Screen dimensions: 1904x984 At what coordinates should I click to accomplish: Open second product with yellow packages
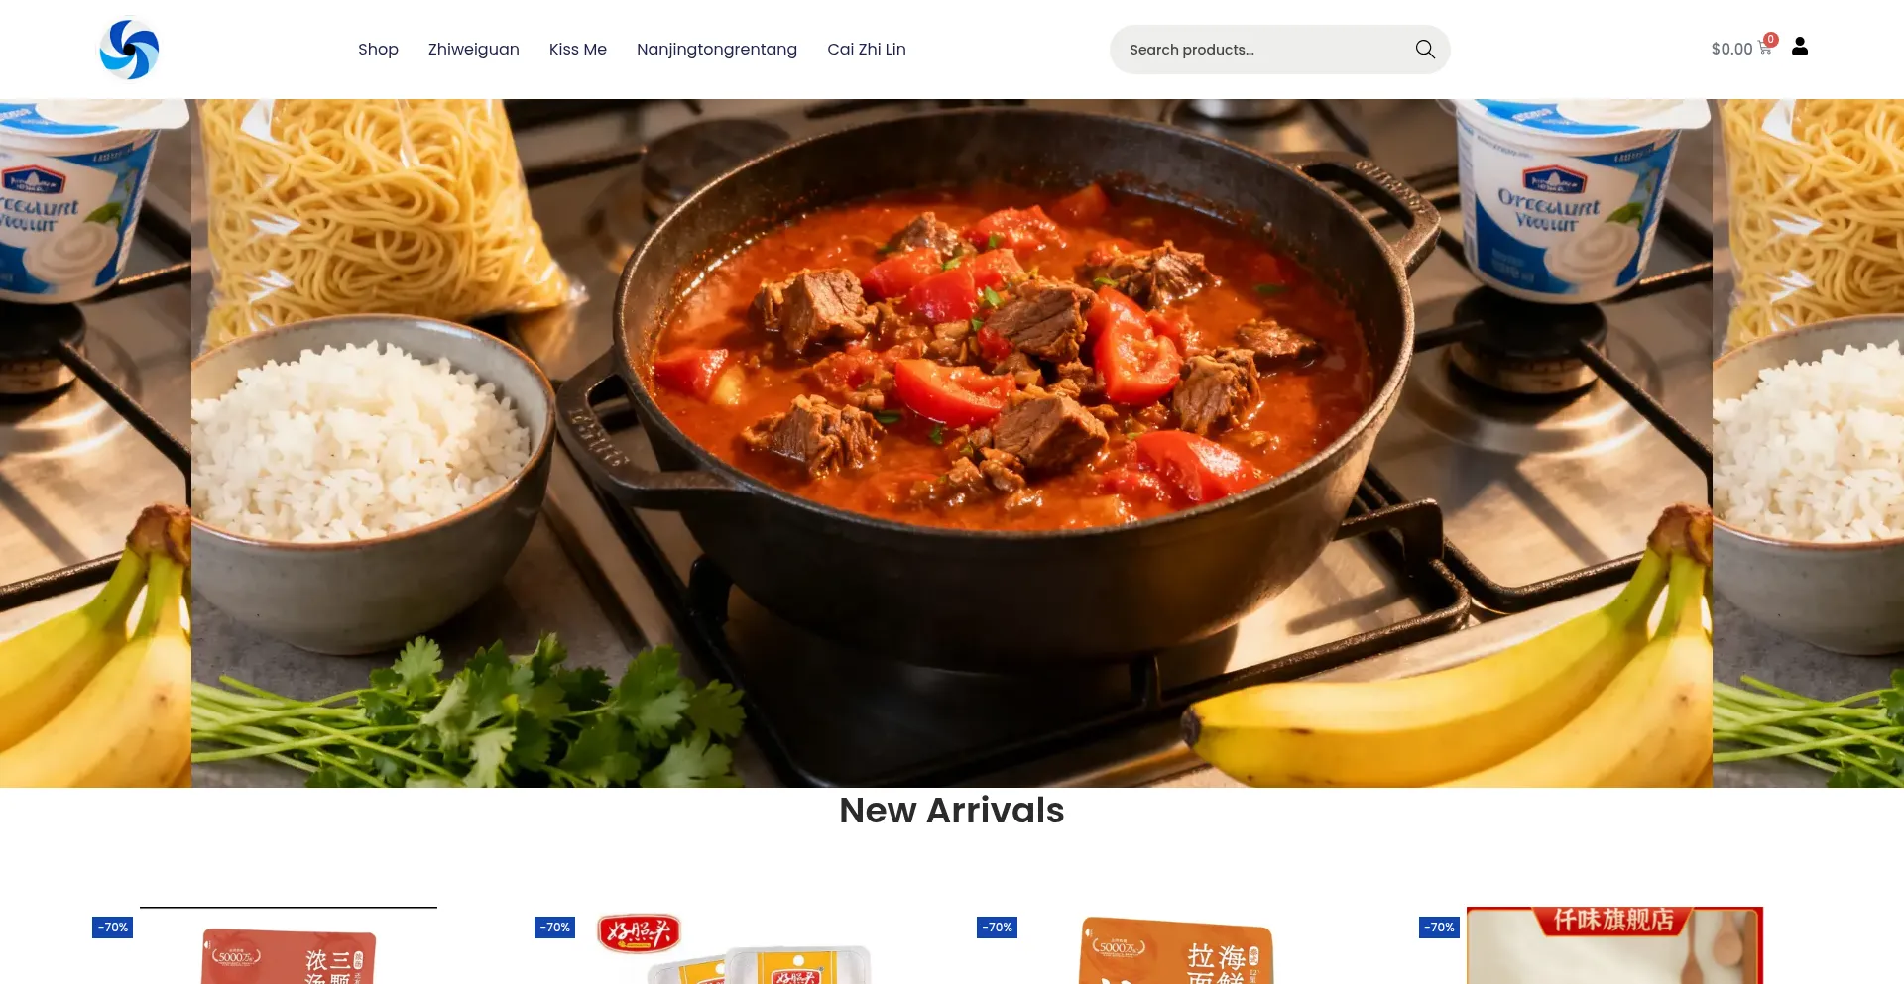[x=731, y=948]
